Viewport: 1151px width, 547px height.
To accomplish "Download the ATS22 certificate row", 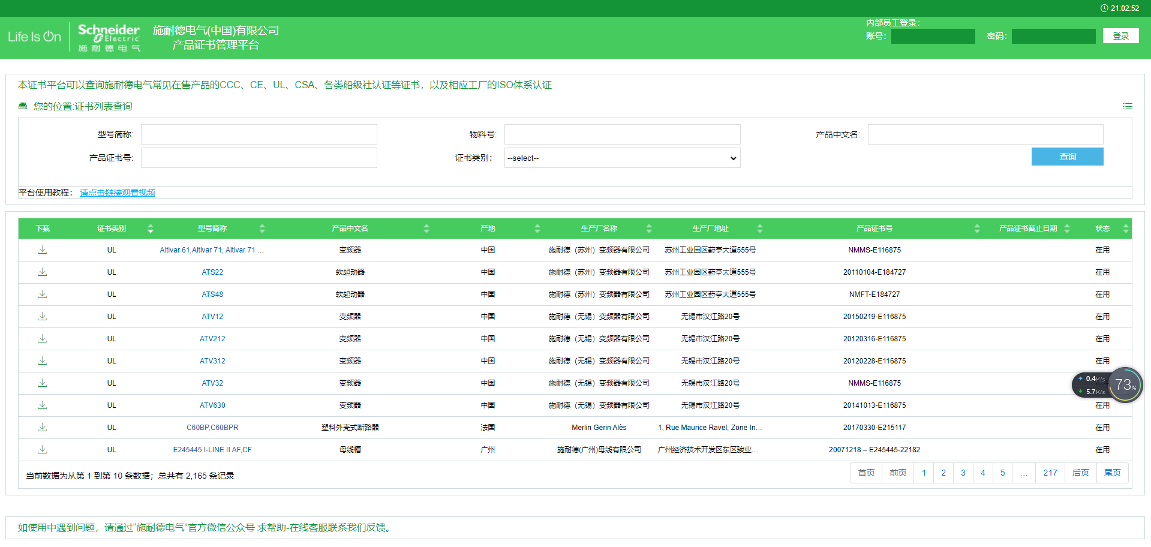I will [x=42, y=272].
